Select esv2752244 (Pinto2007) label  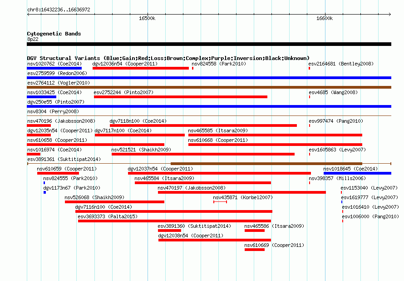pos(123,92)
